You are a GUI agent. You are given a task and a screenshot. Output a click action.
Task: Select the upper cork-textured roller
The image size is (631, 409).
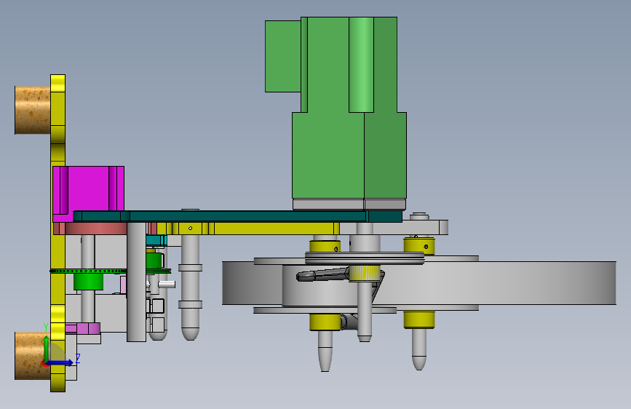(33, 110)
